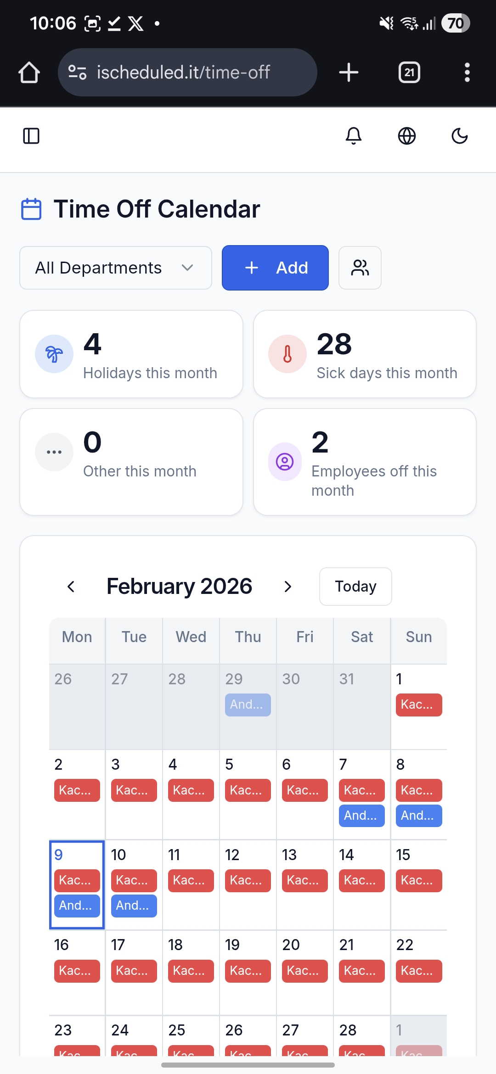Image resolution: width=496 pixels, height=1074 pixels.
Task: Open blue And... event on February 7
Action: point(361,816)
